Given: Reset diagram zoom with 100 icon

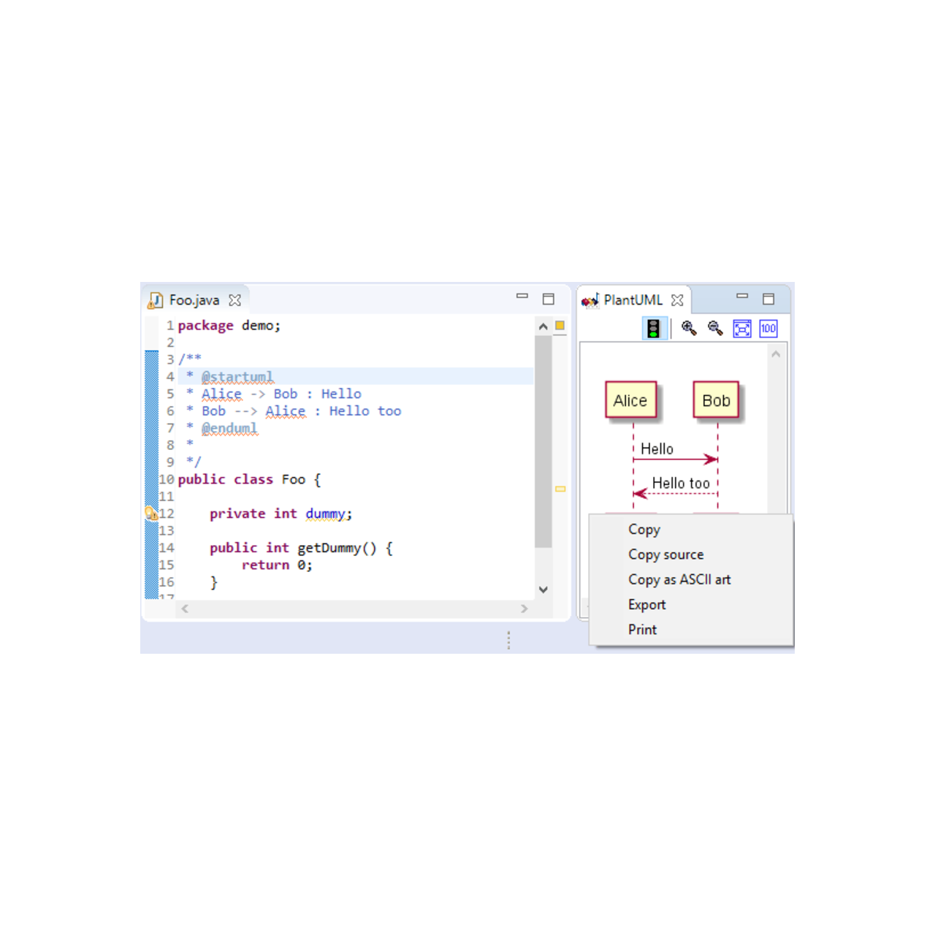Looking at the screenshot, I should tap(768, 329).
